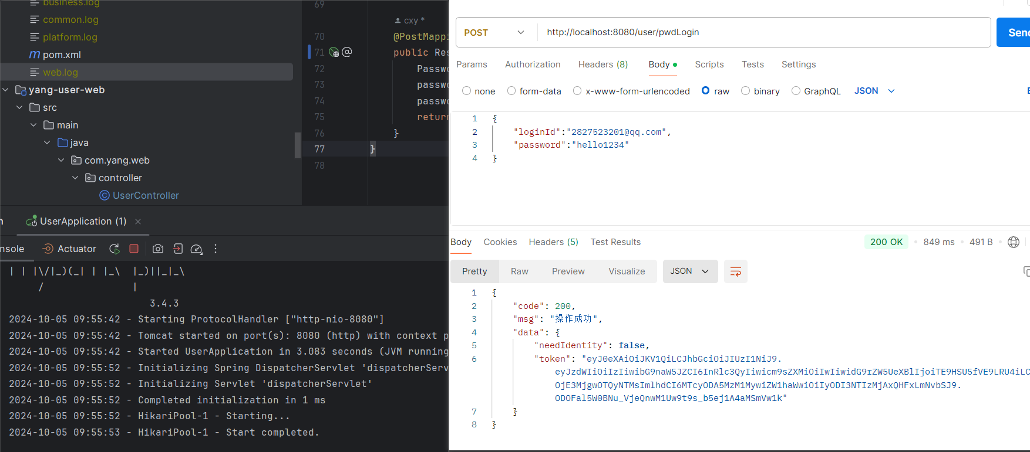Open the Actuator tab
The height and width of the screenshot is (452, 1030).
(69, 249)
